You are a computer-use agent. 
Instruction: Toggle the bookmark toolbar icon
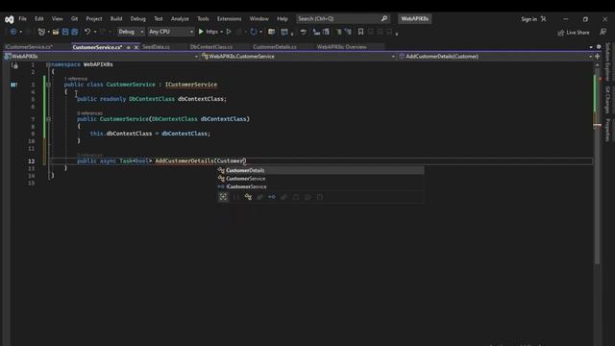pyautogui.click(x=360, y=32)
